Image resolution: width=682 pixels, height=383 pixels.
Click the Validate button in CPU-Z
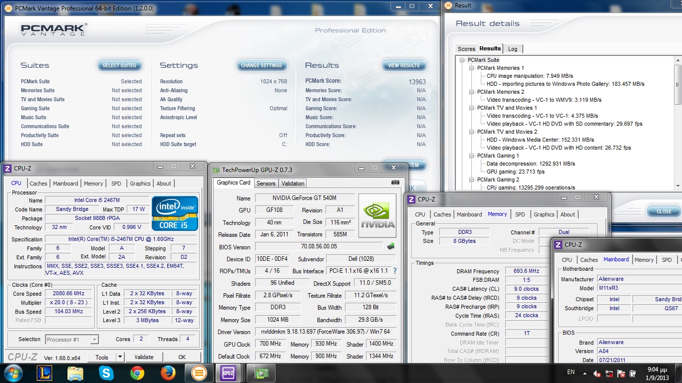[144, 357]
